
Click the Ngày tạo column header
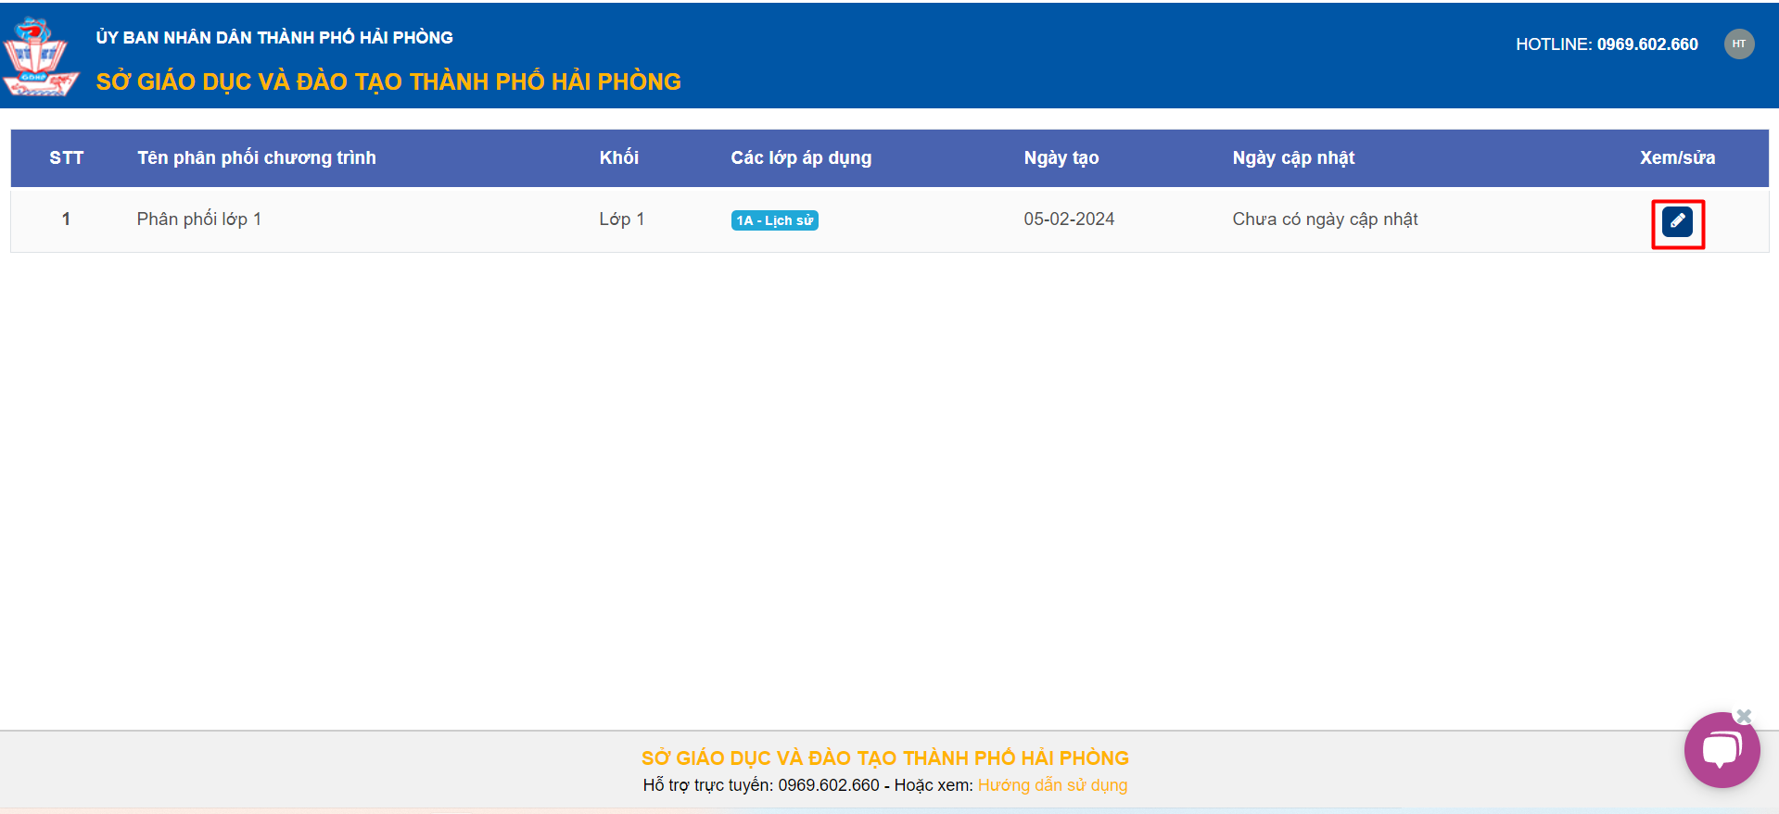coord(1061,158)
